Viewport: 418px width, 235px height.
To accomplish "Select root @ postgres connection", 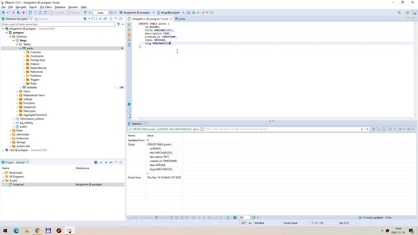I will pyautogui.click(x=18, y=150).
